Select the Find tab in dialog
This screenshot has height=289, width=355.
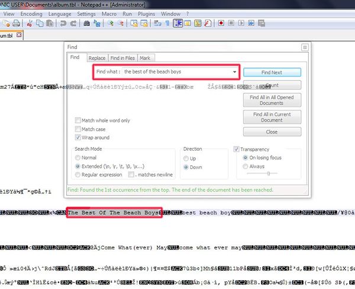pos(75,57)
